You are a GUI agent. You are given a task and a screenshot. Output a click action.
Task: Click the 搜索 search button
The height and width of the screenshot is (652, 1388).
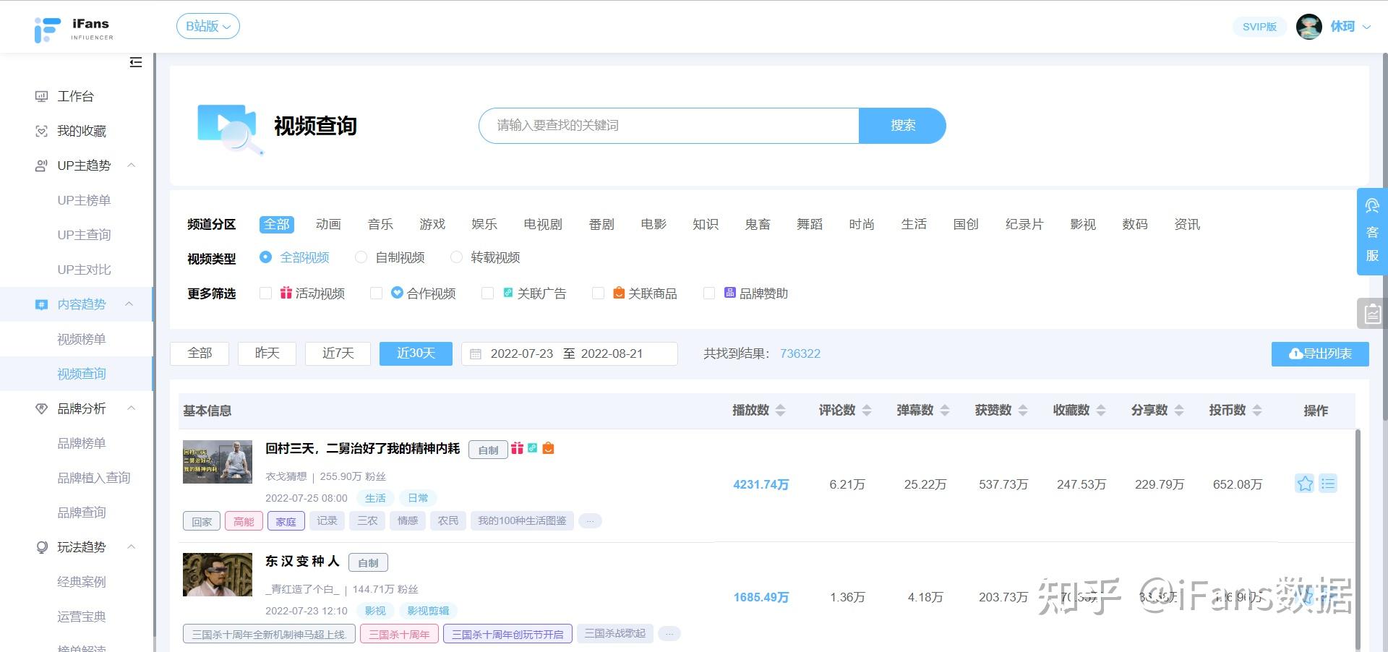(x=903, y=126)
